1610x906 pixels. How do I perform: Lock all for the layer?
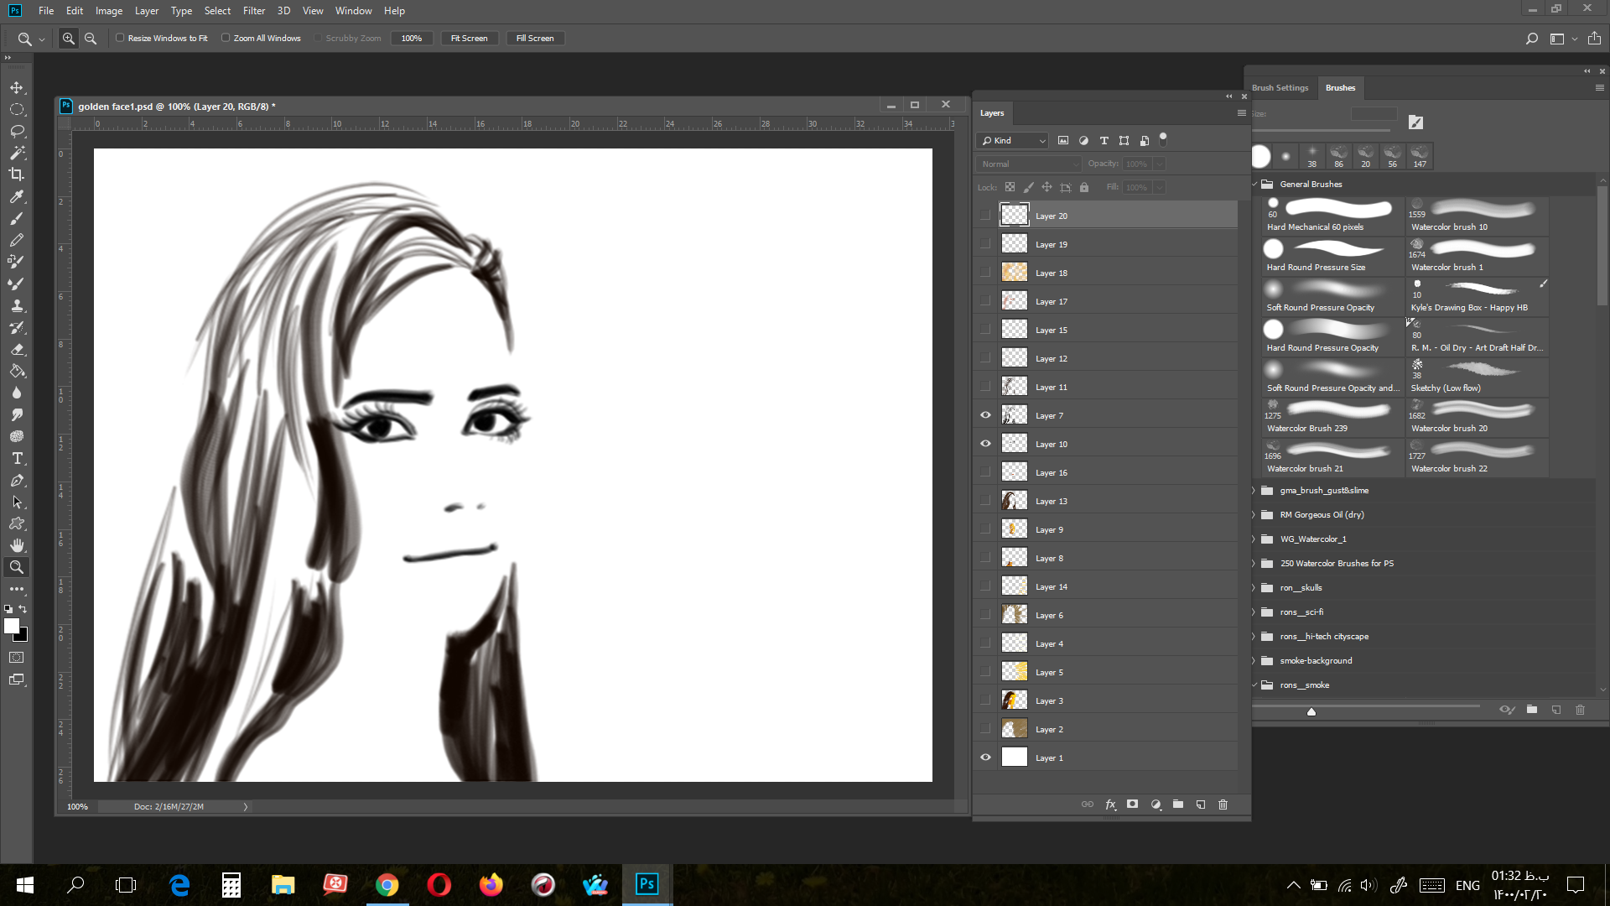(x=1084, y=187)
